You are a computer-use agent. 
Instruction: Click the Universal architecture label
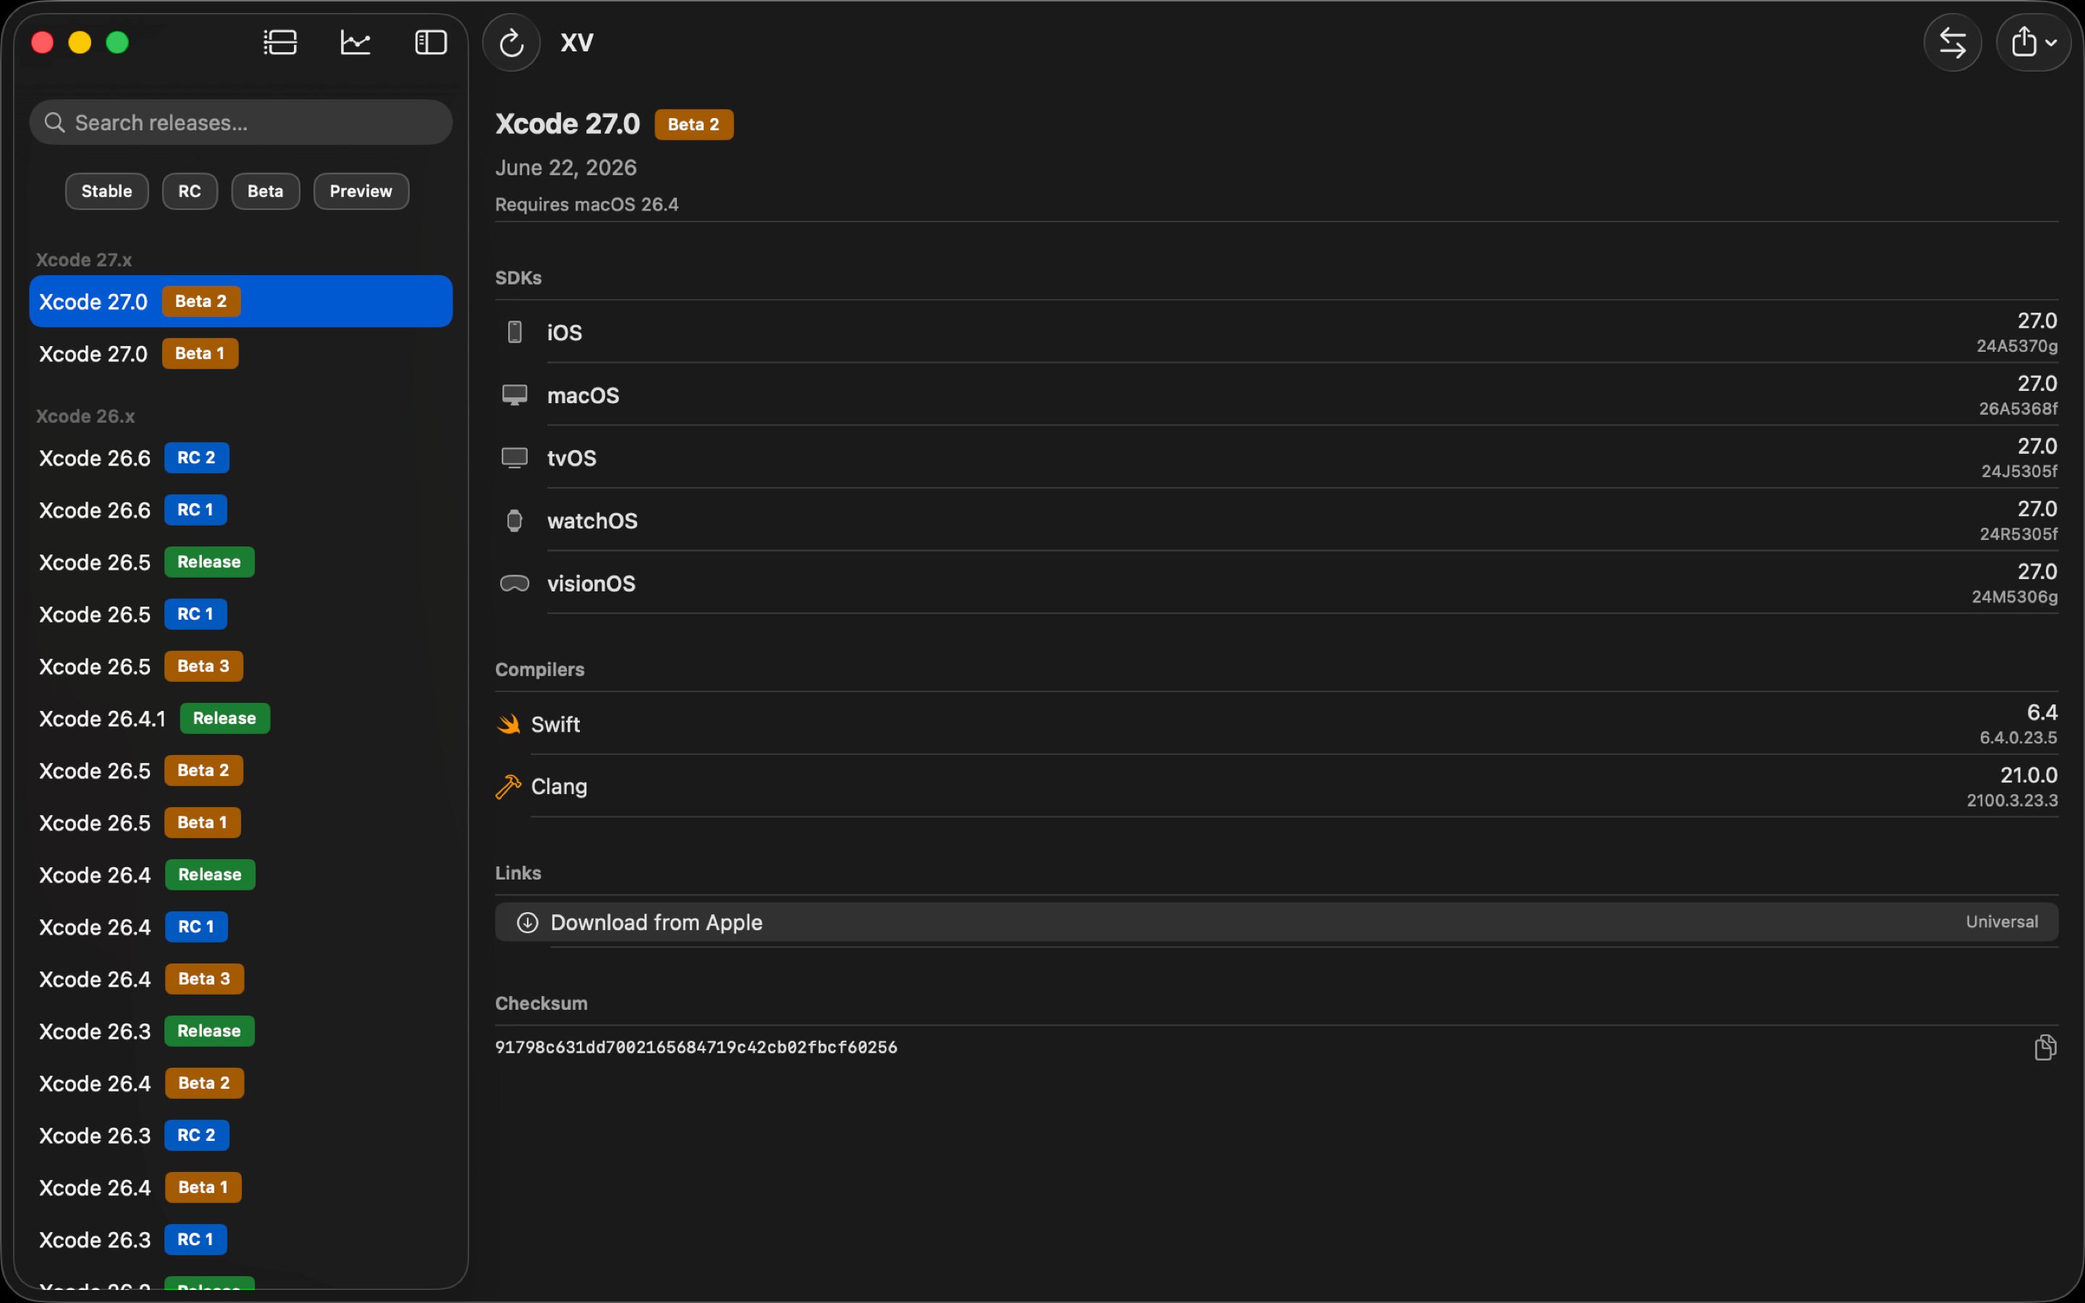point(2002,922)
